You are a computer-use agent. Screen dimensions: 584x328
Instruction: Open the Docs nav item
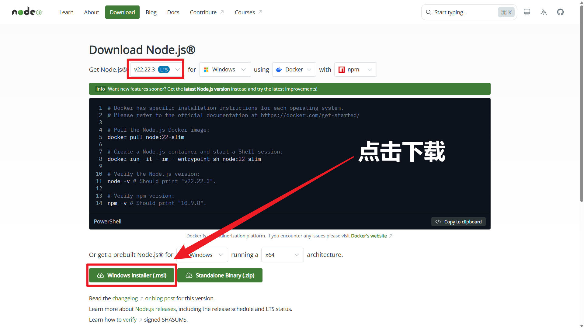(x=173, y=12)
